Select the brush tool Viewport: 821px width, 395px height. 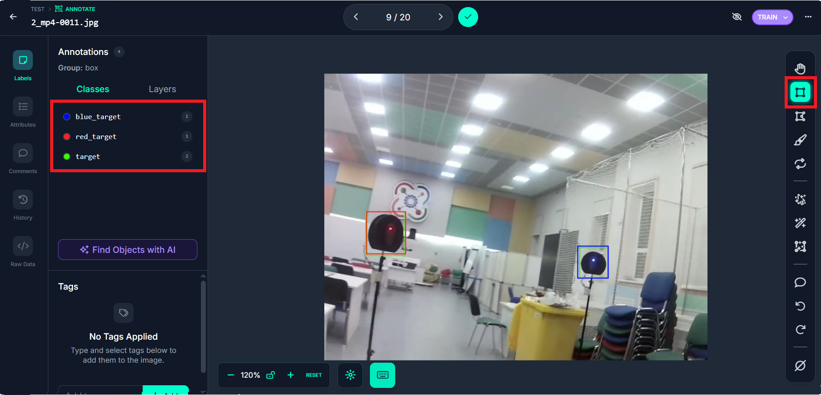(800, 140)
